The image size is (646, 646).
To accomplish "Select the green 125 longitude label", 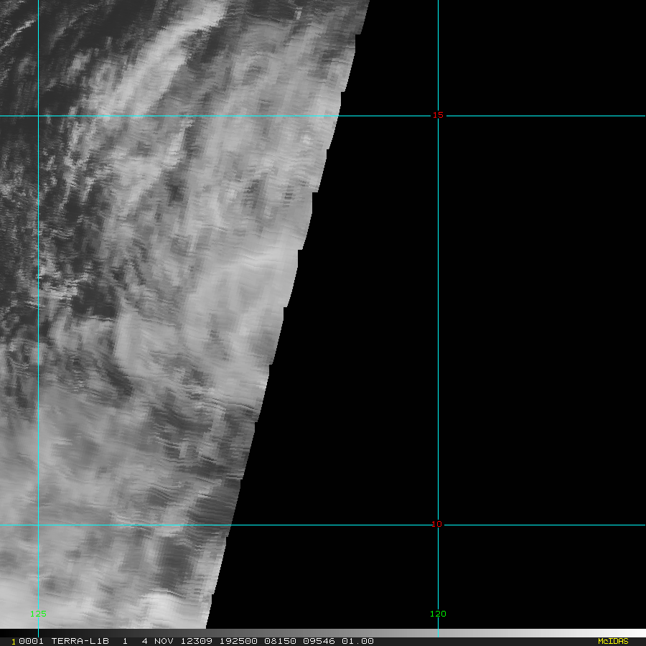I will pos(38,614).
